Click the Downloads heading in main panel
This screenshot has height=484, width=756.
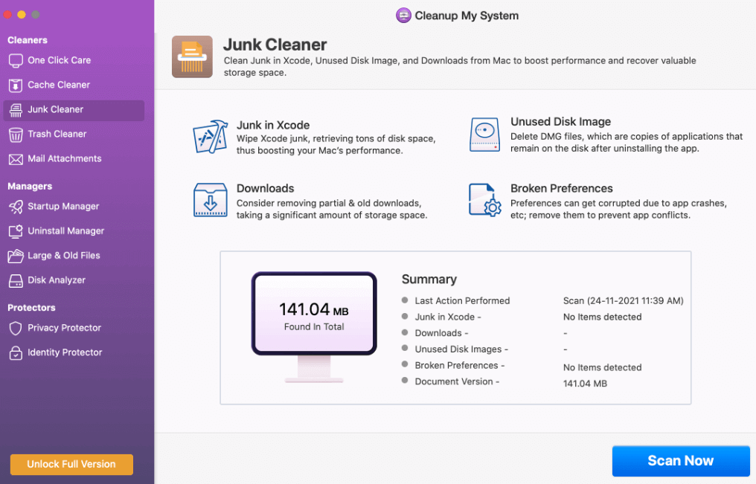pyautogui.click(x=265, y=188)
